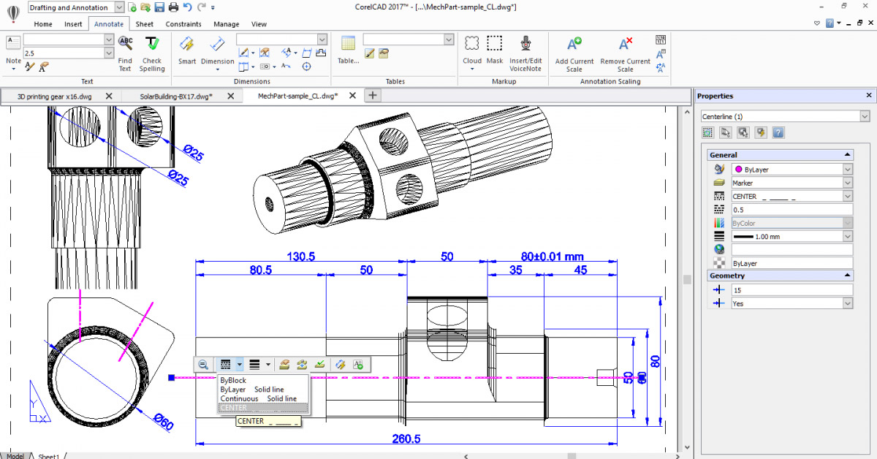Insert a Table from the Tables group
Image resolution: width=877 pixels, height=459 pixels.
point(348,50)
